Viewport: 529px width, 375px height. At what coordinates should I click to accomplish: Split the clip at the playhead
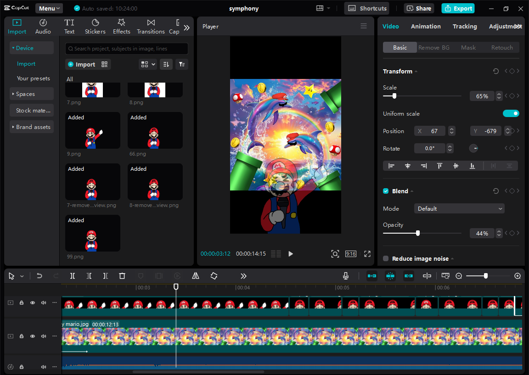73,276
